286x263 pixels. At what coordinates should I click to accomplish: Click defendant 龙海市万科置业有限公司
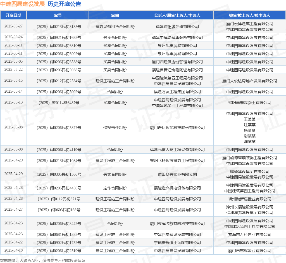pos(249,234)
